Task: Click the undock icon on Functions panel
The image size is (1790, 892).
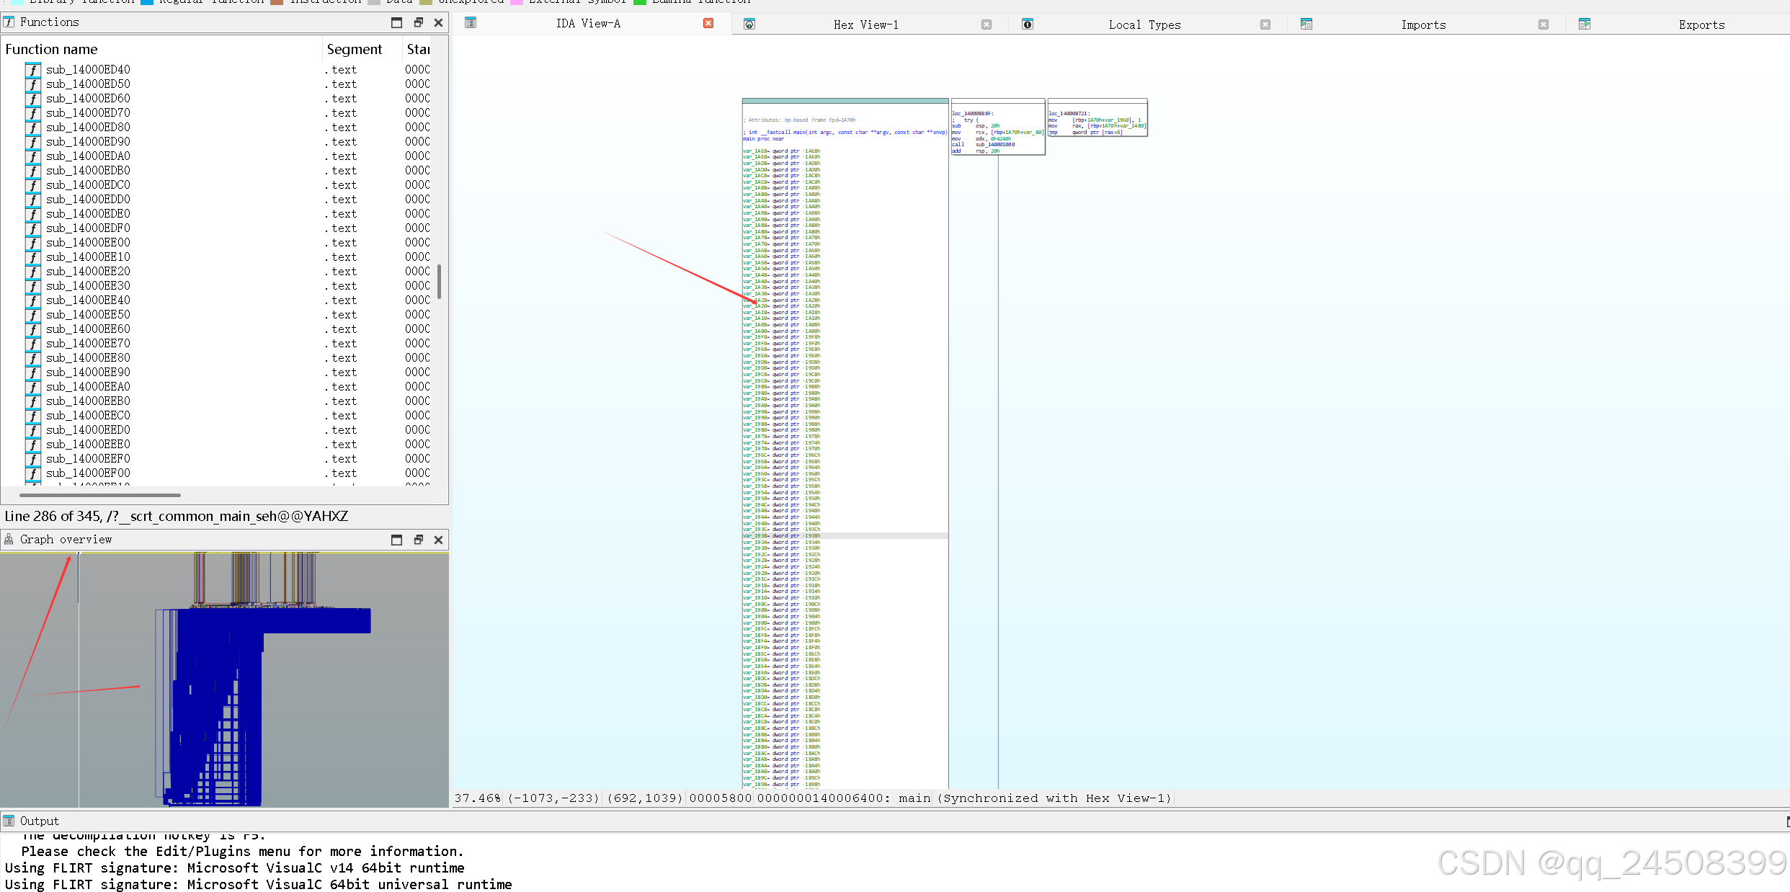Action: pos(418,22)
